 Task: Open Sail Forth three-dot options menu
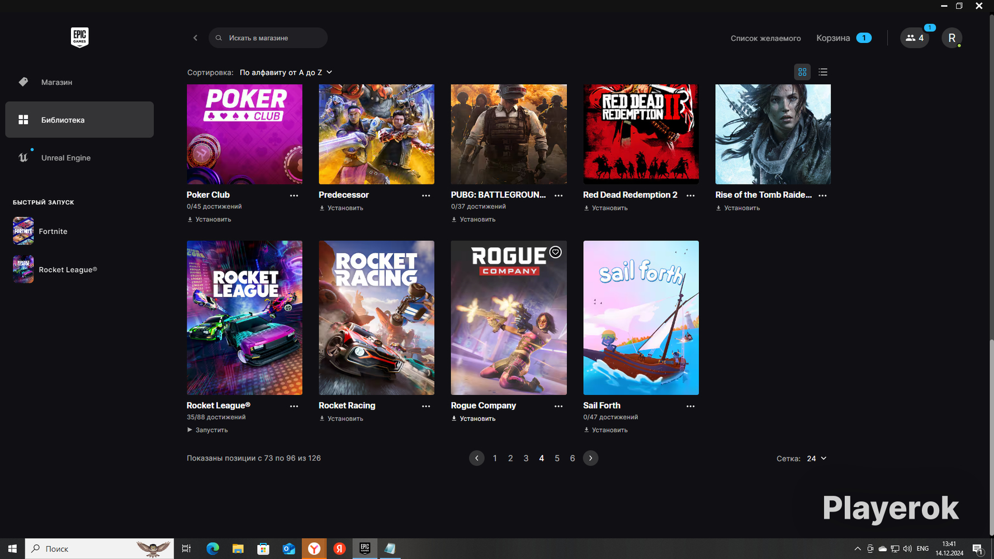point(690,406)
